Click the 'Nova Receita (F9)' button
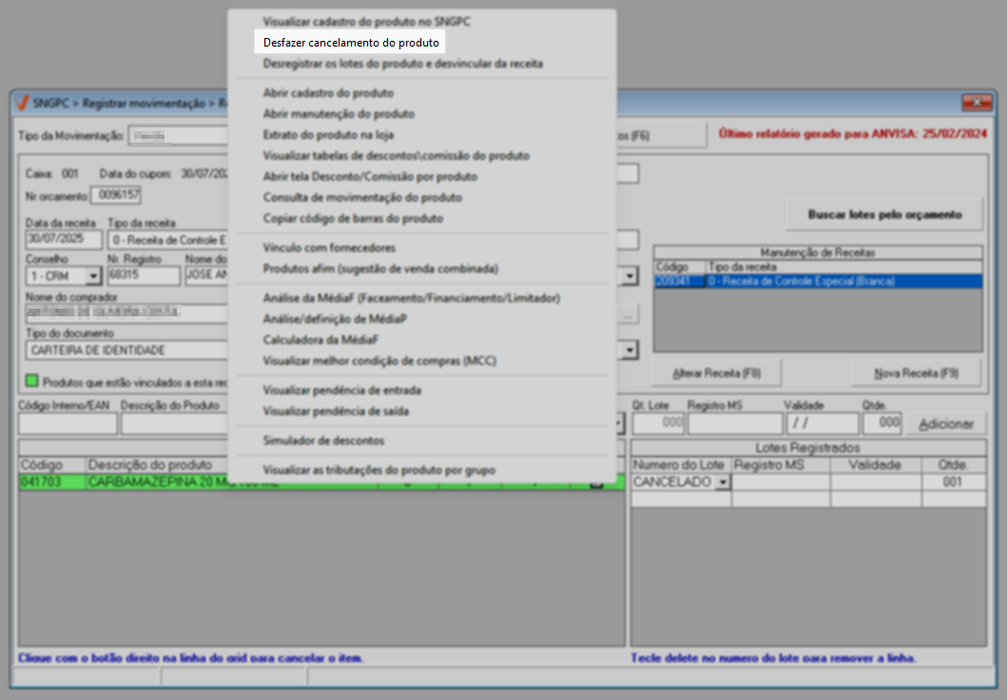Image resolution: width=1007 pixels, height=700 pixels. [916, 373]
